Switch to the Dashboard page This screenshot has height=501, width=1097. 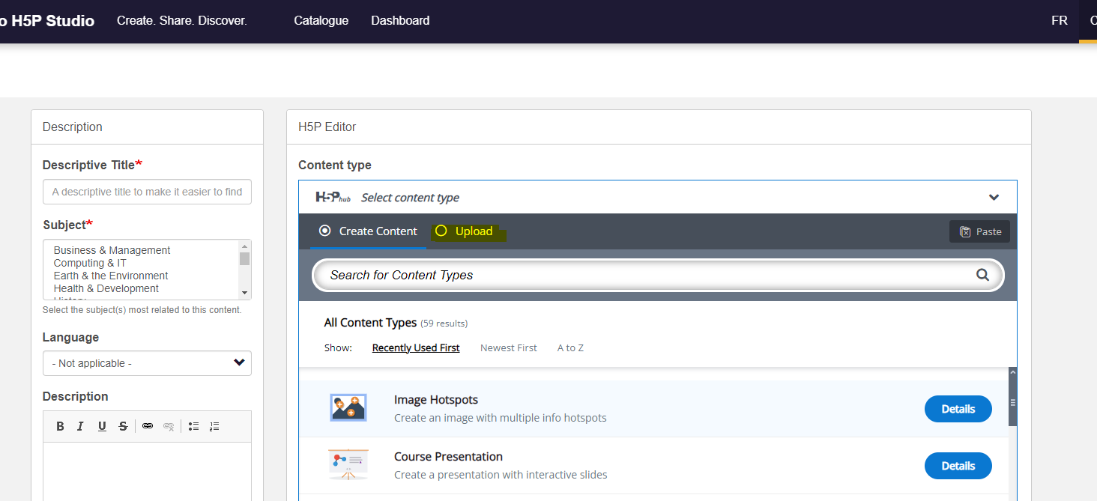400,20
